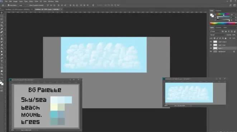Select the Rectangular Marquee tool
The image size is (237, 132).
(2, 16)
